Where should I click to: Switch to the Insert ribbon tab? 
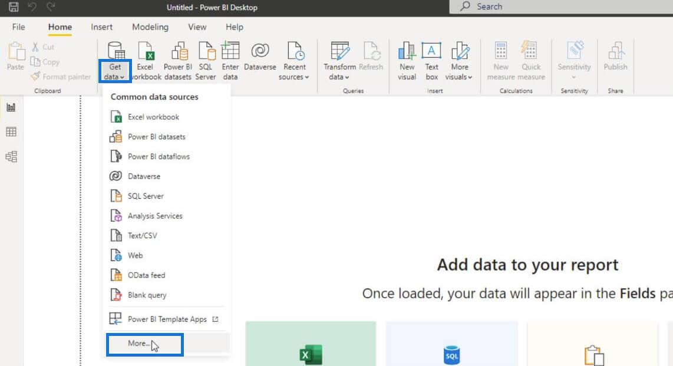(x=102, y=27)
